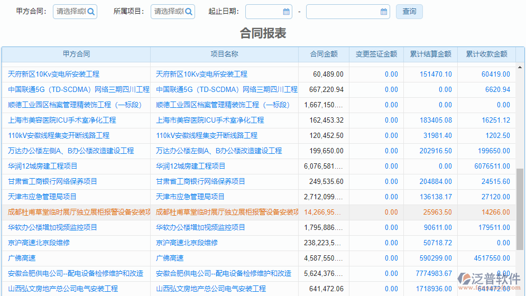Sort by 甲方合同 column header

(x=76, y=54)
